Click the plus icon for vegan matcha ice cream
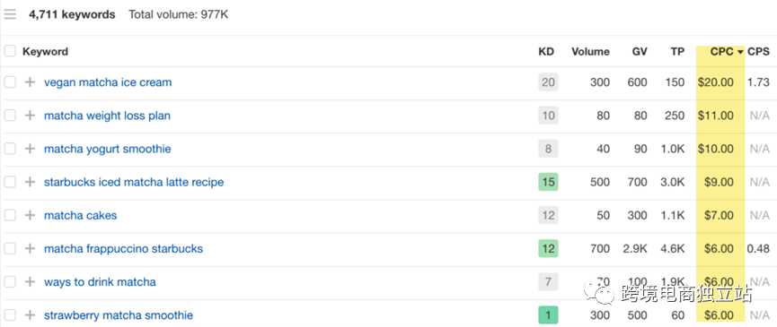The height and width of the screenshot is (327, 777). click(x=31, y=82)
